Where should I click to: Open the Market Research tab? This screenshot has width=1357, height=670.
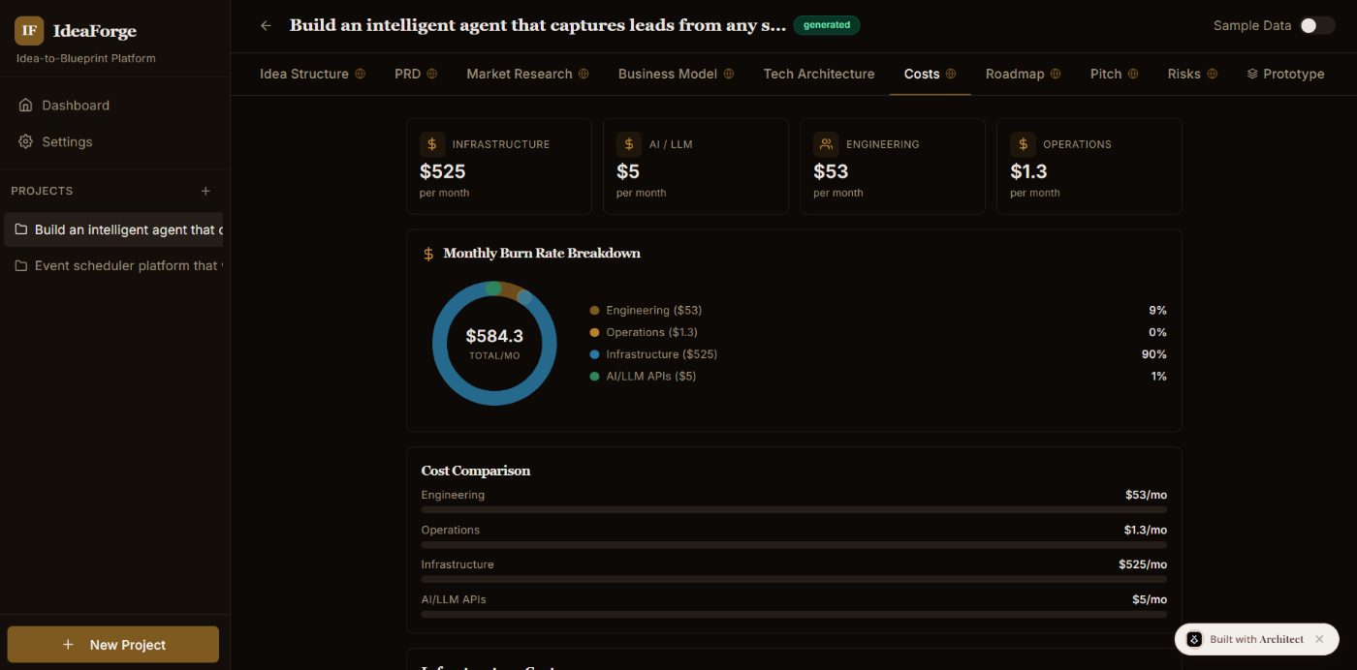519,73
